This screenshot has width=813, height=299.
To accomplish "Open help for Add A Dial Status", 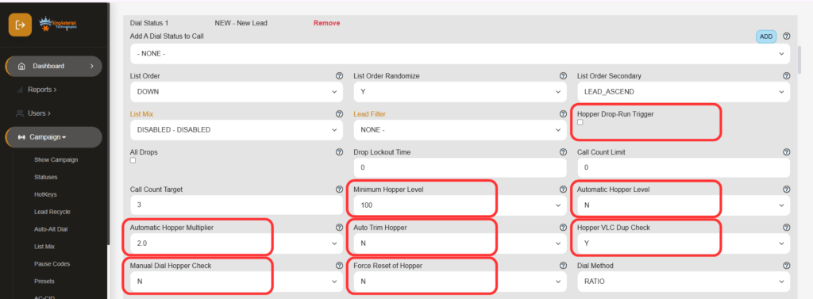I will [787, 36].
